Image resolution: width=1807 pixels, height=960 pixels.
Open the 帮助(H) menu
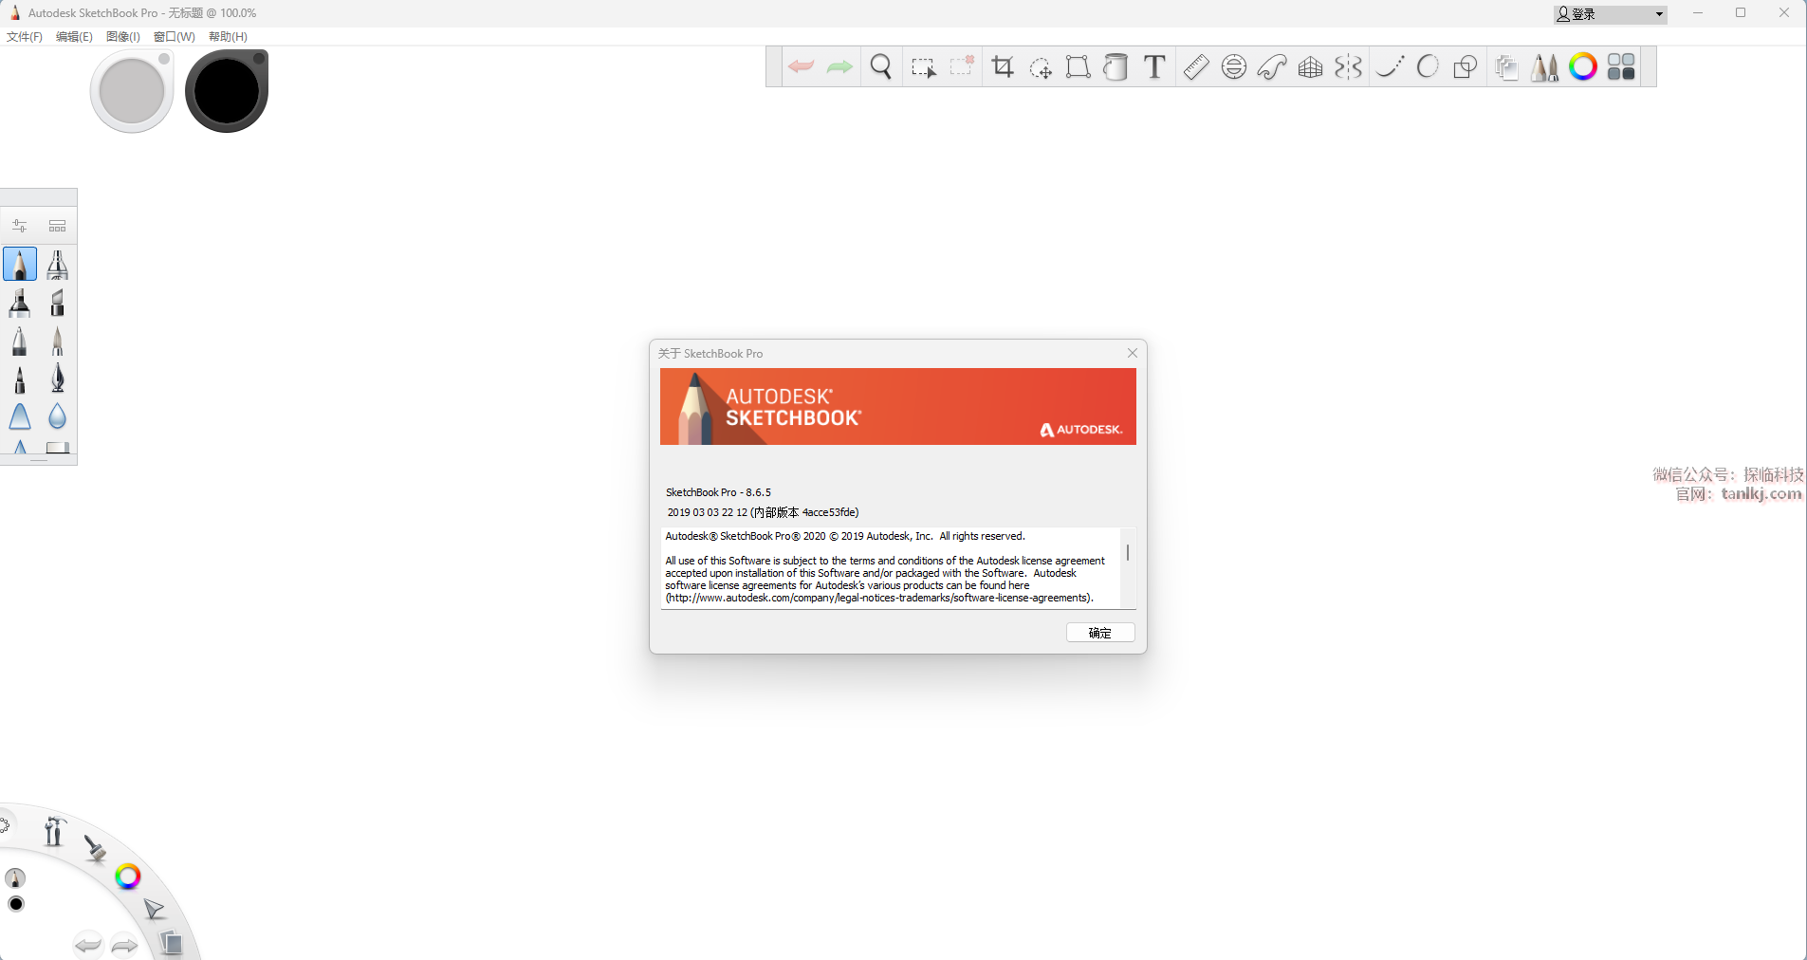coord(228,37)
